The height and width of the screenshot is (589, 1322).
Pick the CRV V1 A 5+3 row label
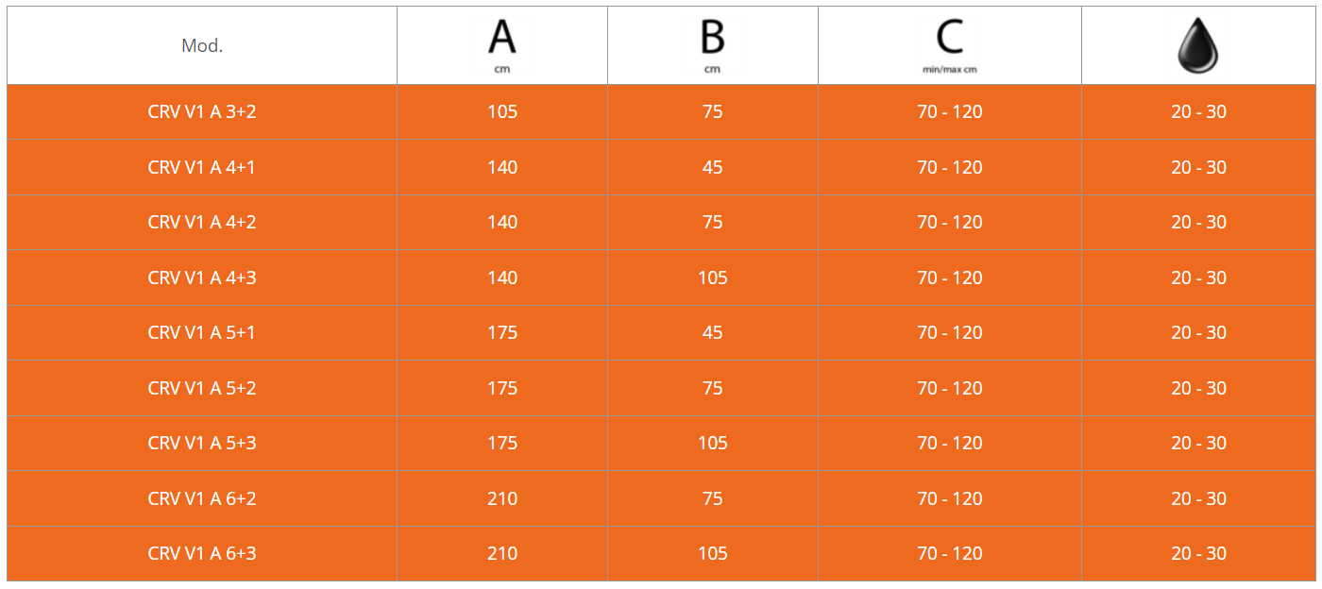(x=202, y=443)
